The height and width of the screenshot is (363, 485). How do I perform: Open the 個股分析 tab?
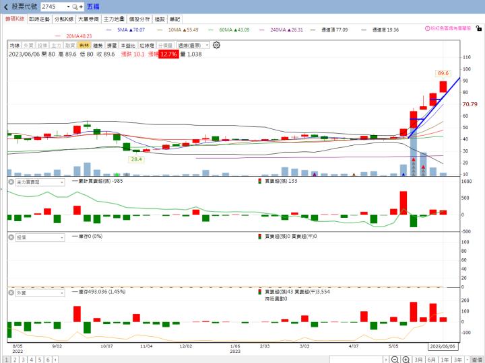click(139, 19)
